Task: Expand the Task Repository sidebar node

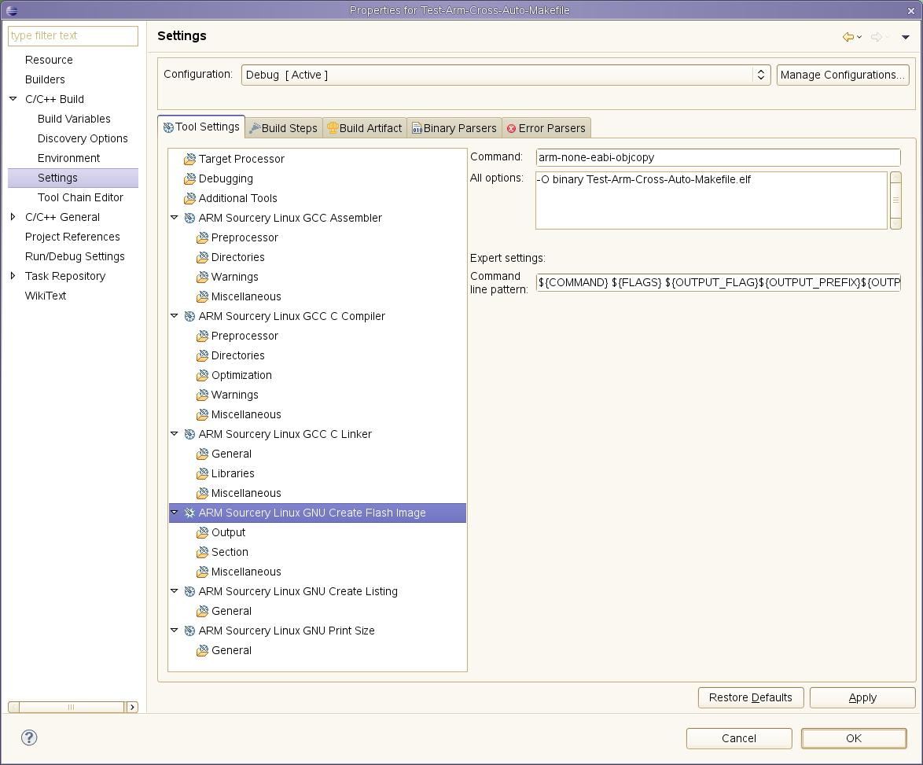Action: click(x=13, y=276)
